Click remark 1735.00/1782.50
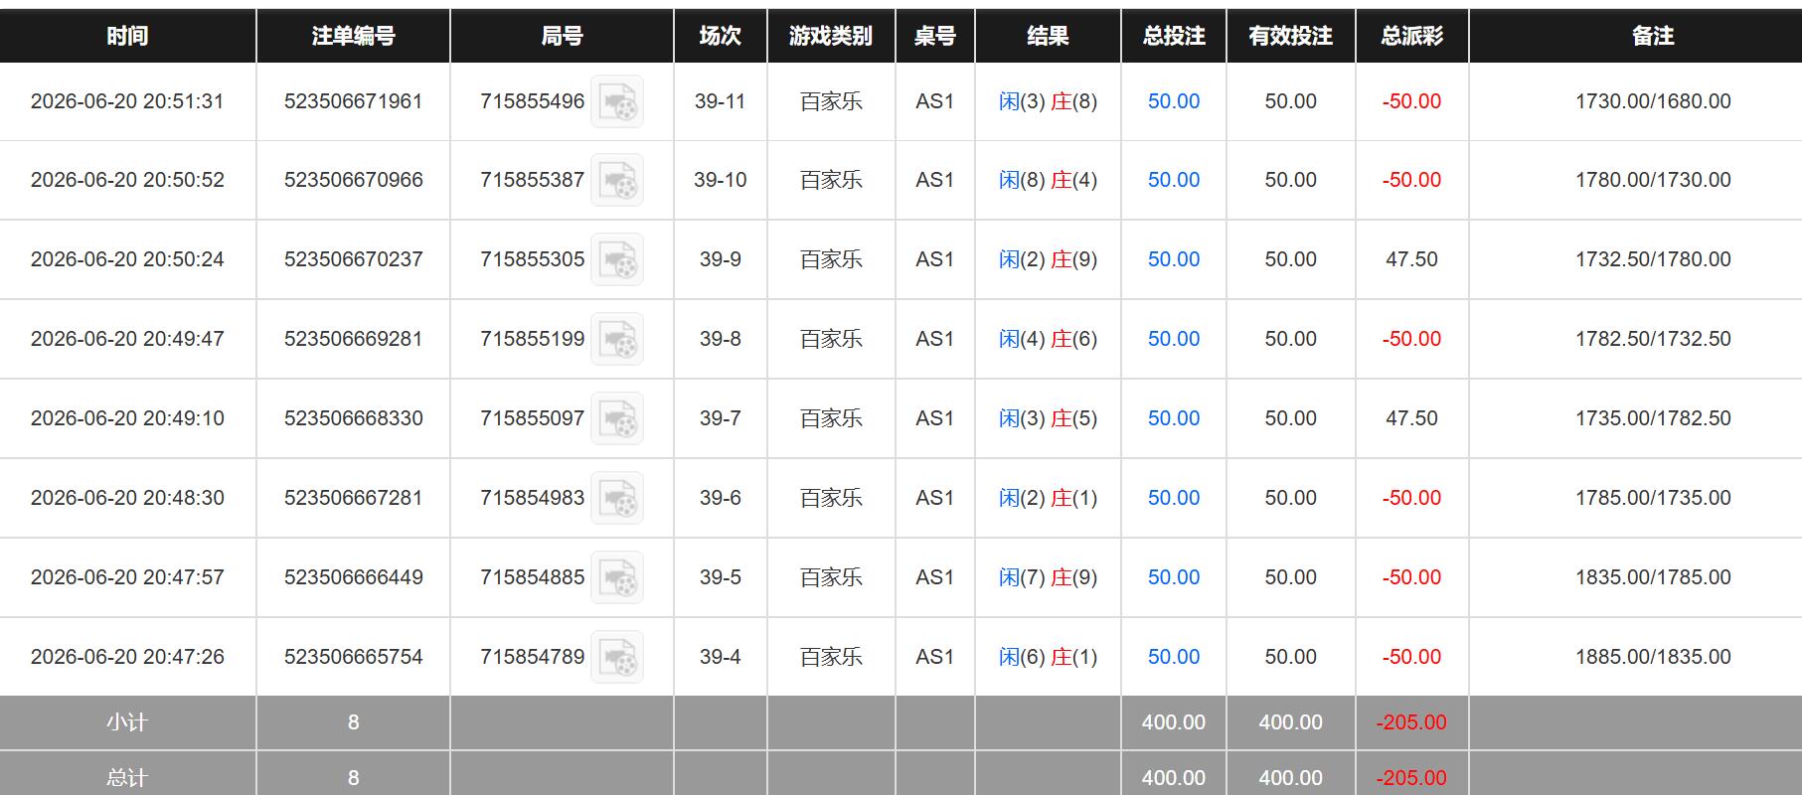 1653,418
